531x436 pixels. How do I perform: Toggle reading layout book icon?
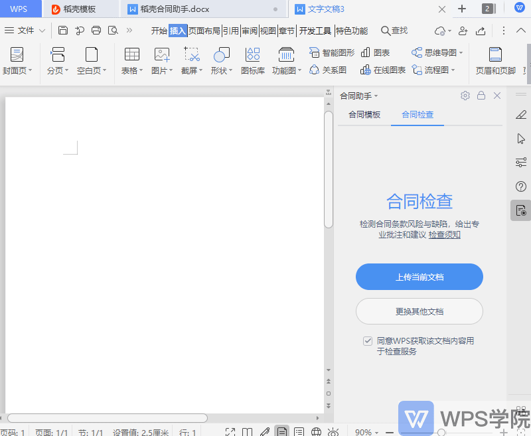pyautogui.click(x=247, y=432)
